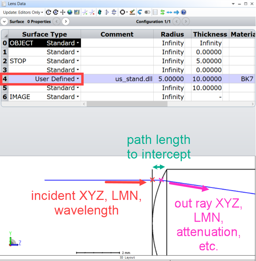Click the Thickness column header

[210, 34]
